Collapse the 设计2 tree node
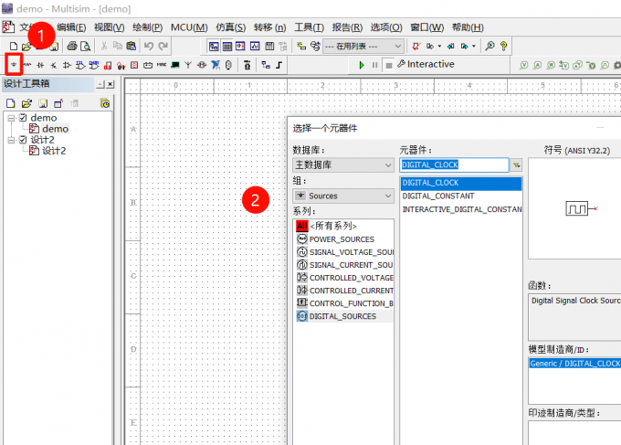The width and height of the screenshot is (621, 445). 12,140
